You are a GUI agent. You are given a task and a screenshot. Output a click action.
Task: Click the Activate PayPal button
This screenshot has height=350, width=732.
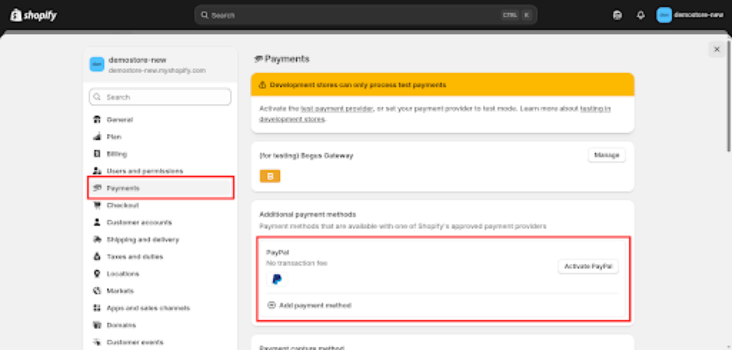[x=588, y=267]
